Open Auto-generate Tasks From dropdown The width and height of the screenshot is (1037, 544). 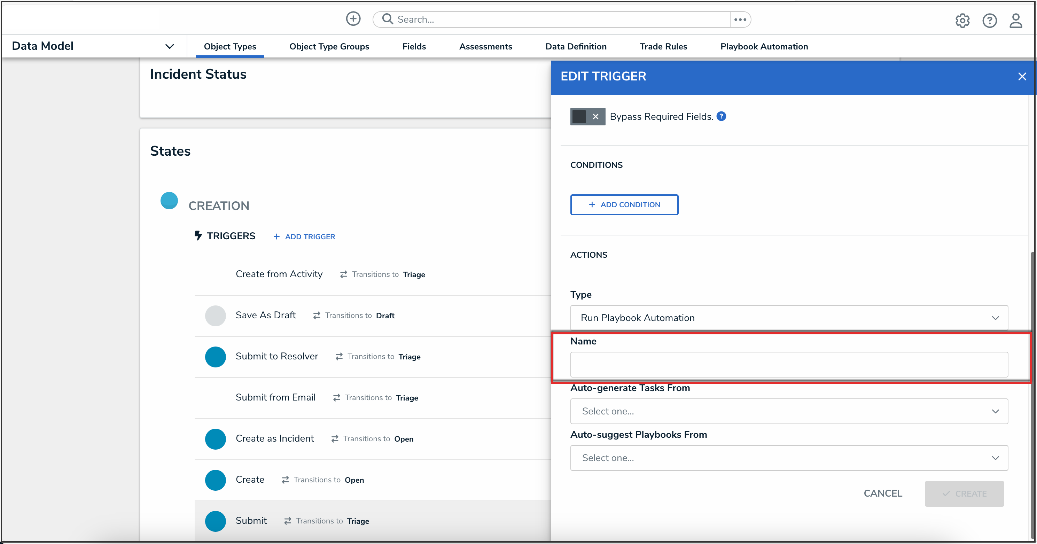[789, 411]
